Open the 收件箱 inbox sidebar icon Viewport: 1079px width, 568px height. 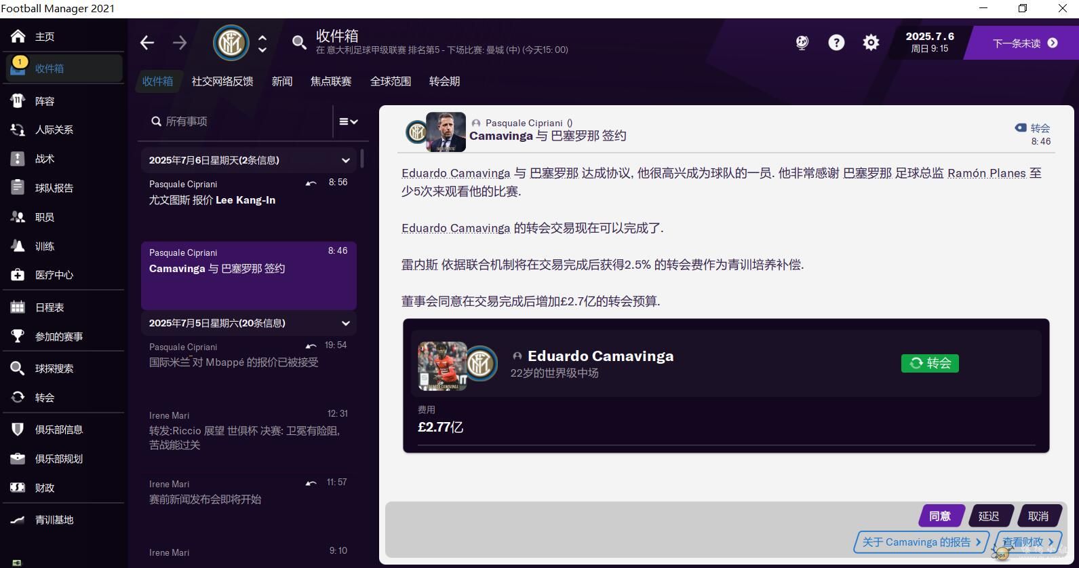[18, 67]
